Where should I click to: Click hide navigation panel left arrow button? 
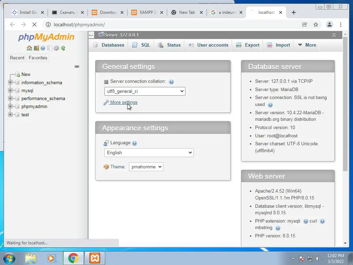pyautogui.click(x=91, y=35)
